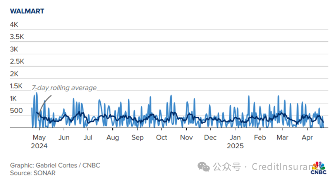The image size is (335, 180).
Task: Click the Jun x-axis label
Action: 64,138
